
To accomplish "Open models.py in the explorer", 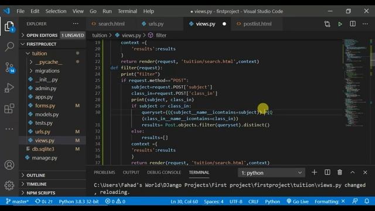I will pos(53,114).
